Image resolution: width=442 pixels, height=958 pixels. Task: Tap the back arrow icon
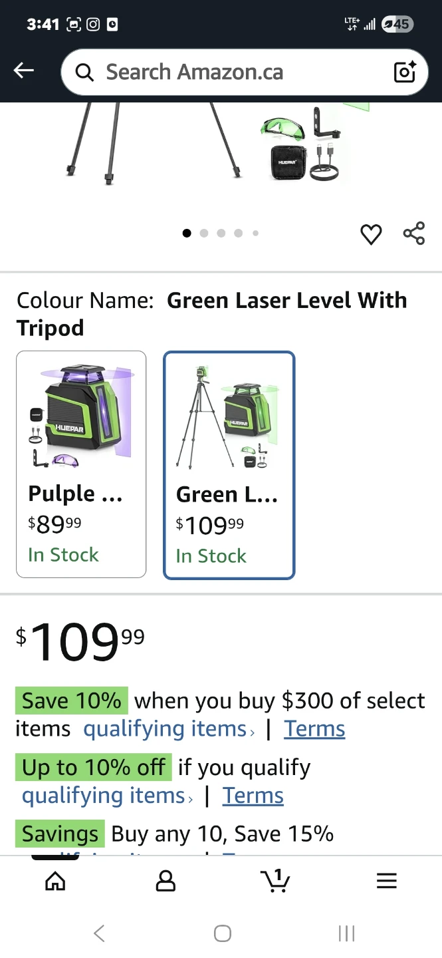coord(24,71)
